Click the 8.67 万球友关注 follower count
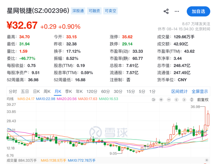This screenshot has width=216, height=164. pyautogui.click(x=196, y=24)
